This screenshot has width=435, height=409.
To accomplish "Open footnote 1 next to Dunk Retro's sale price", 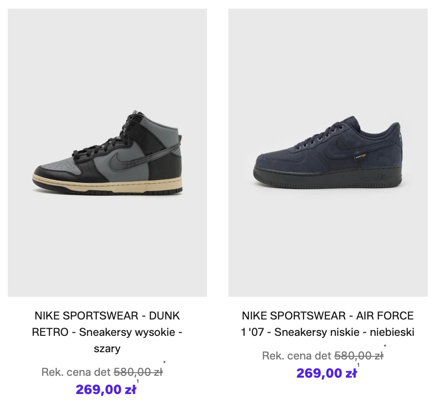I will click(138, 382).
